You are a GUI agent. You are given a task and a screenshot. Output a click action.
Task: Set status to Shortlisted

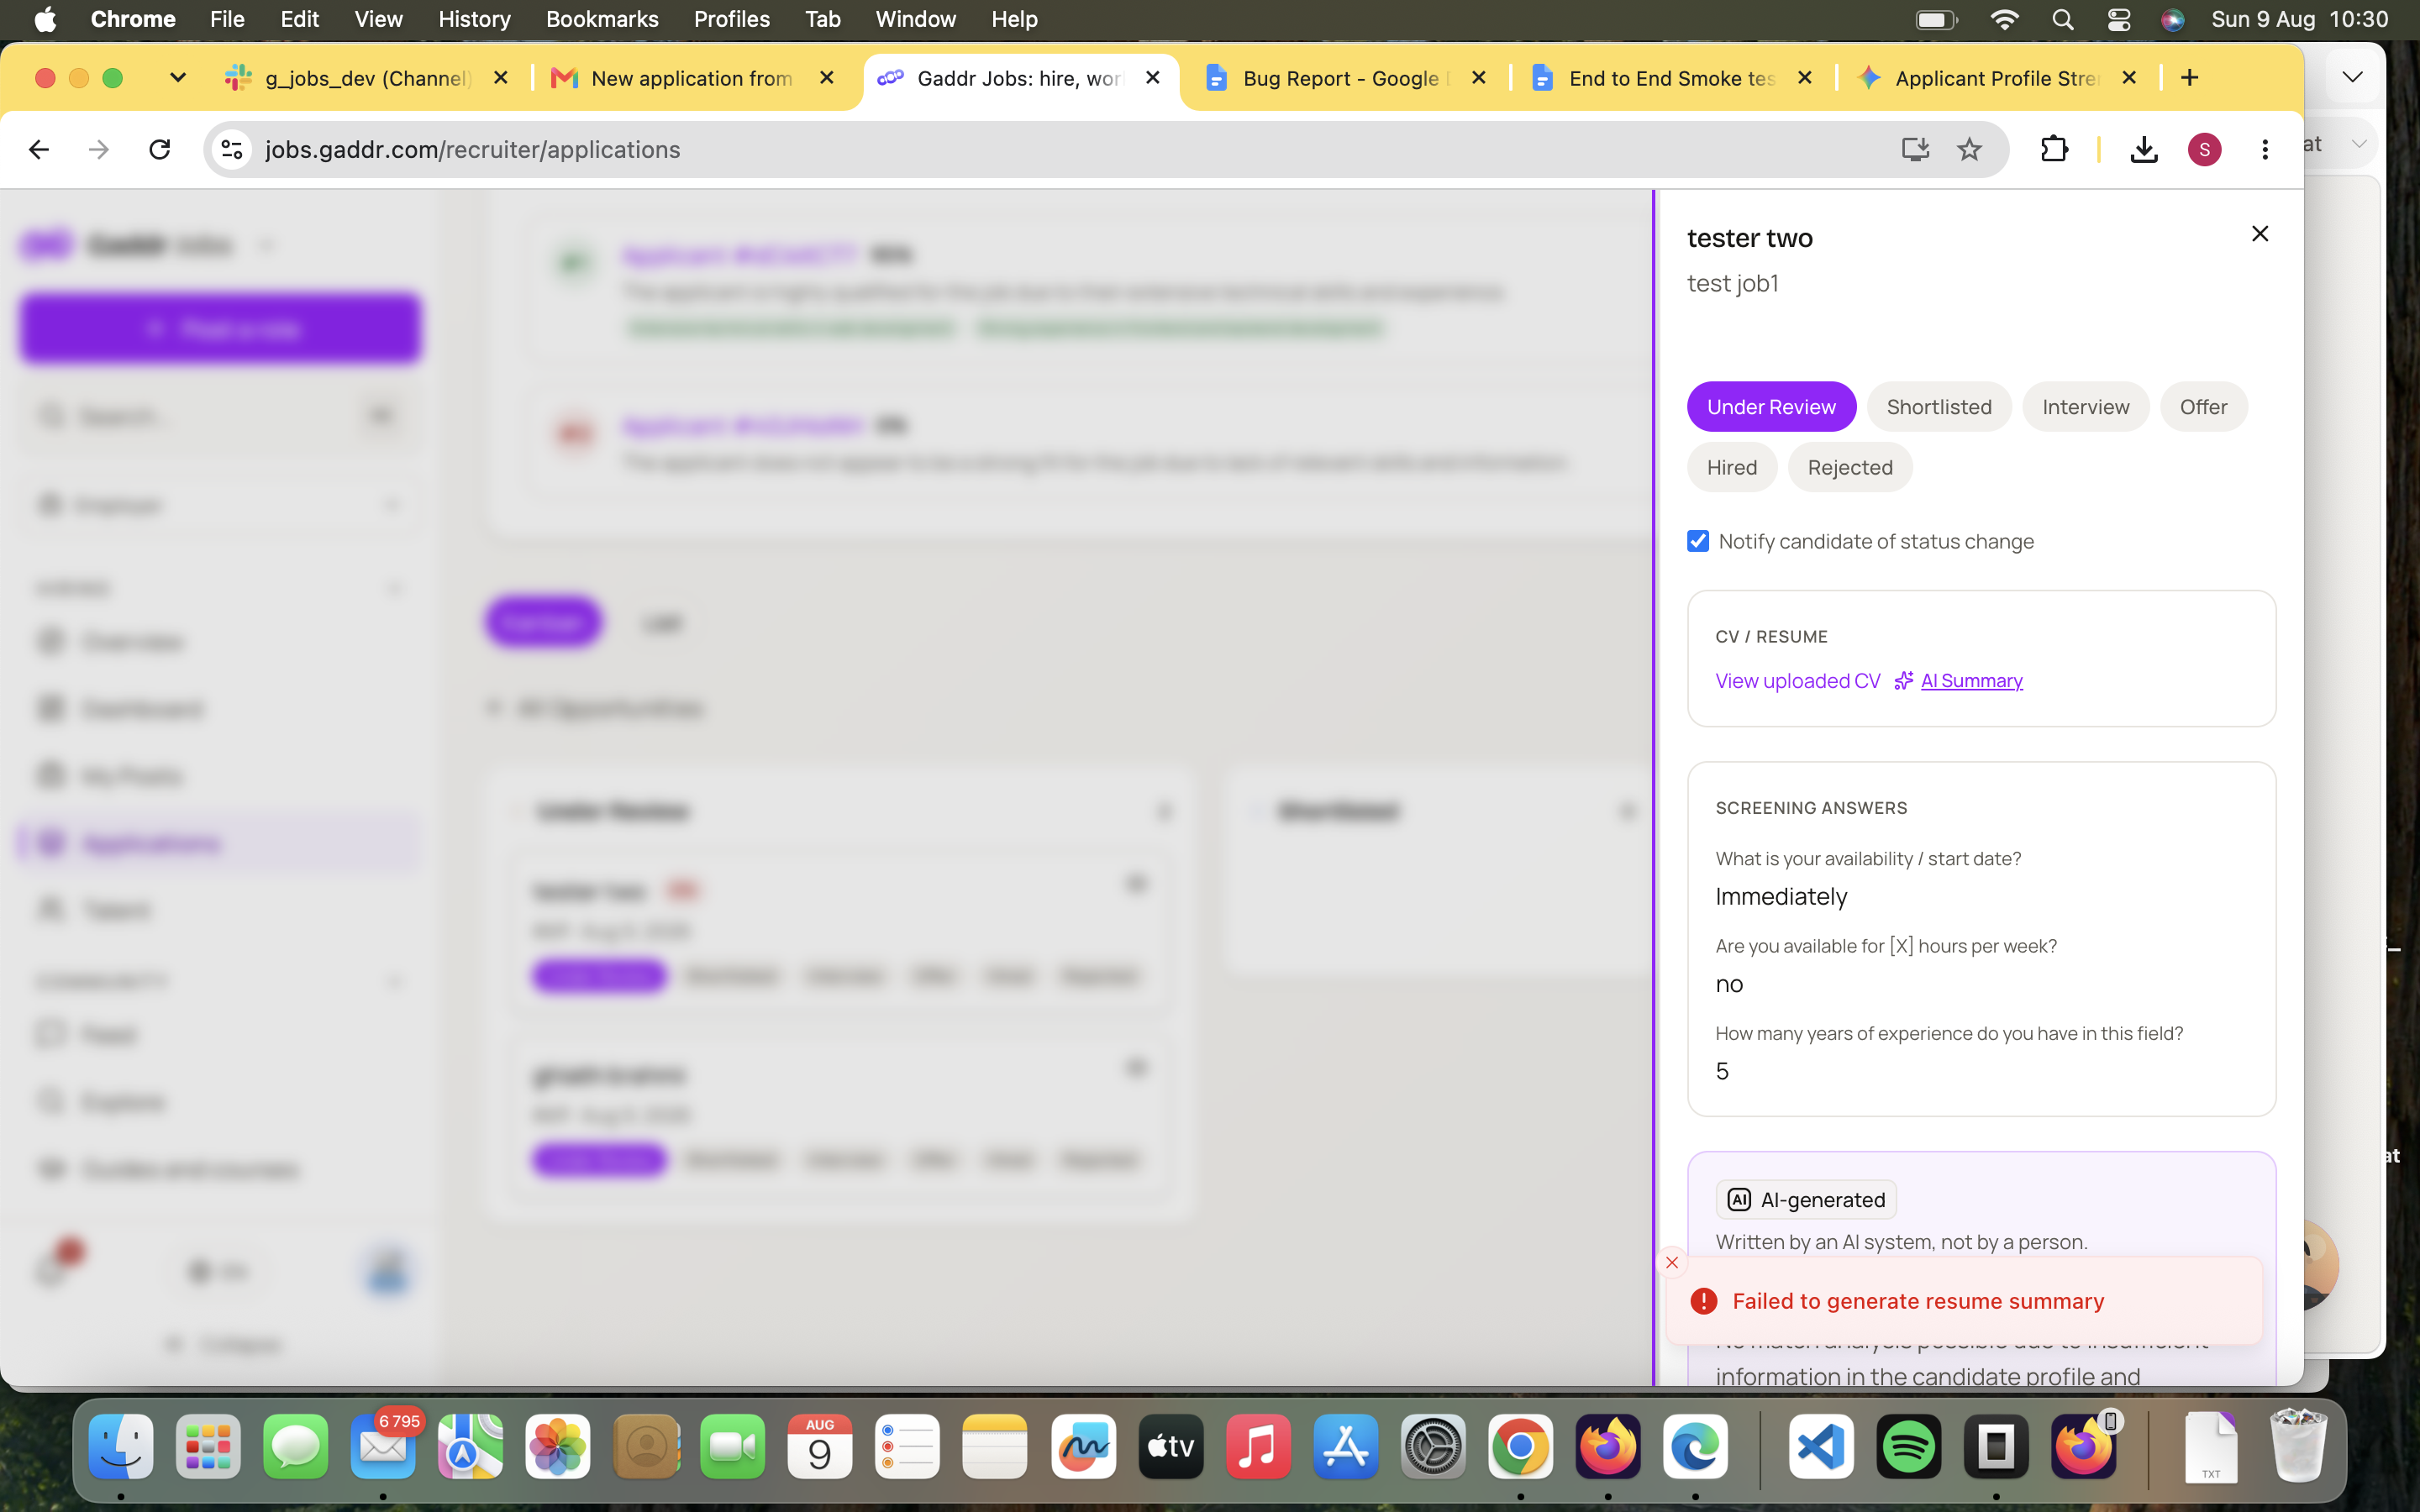[1939, 407]
